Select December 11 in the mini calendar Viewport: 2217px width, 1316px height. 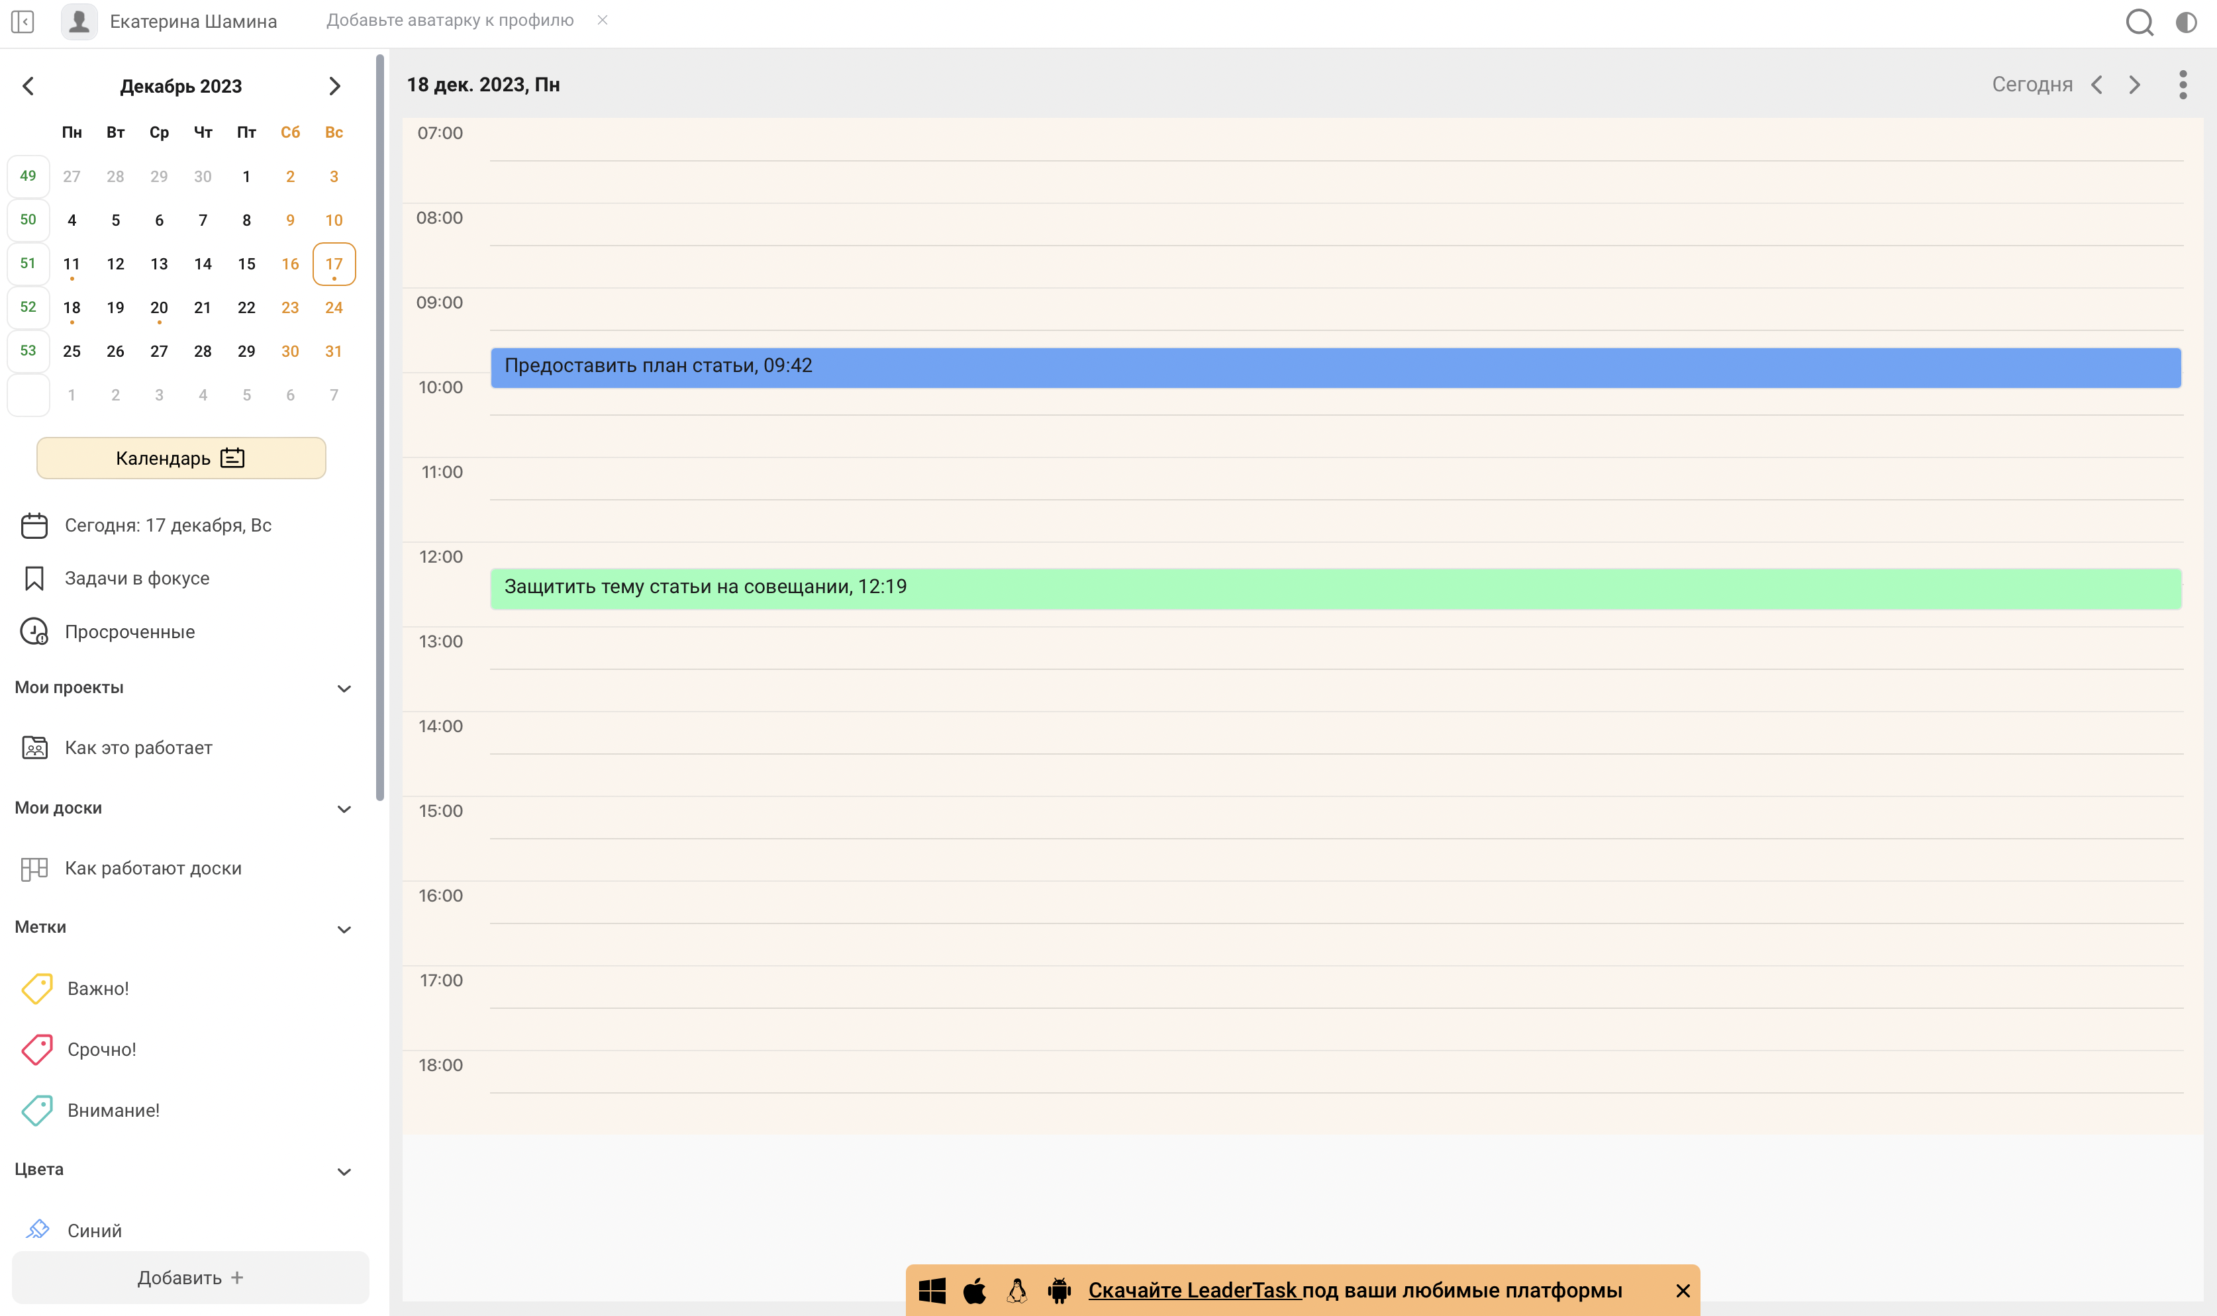(x=72, y=264)
